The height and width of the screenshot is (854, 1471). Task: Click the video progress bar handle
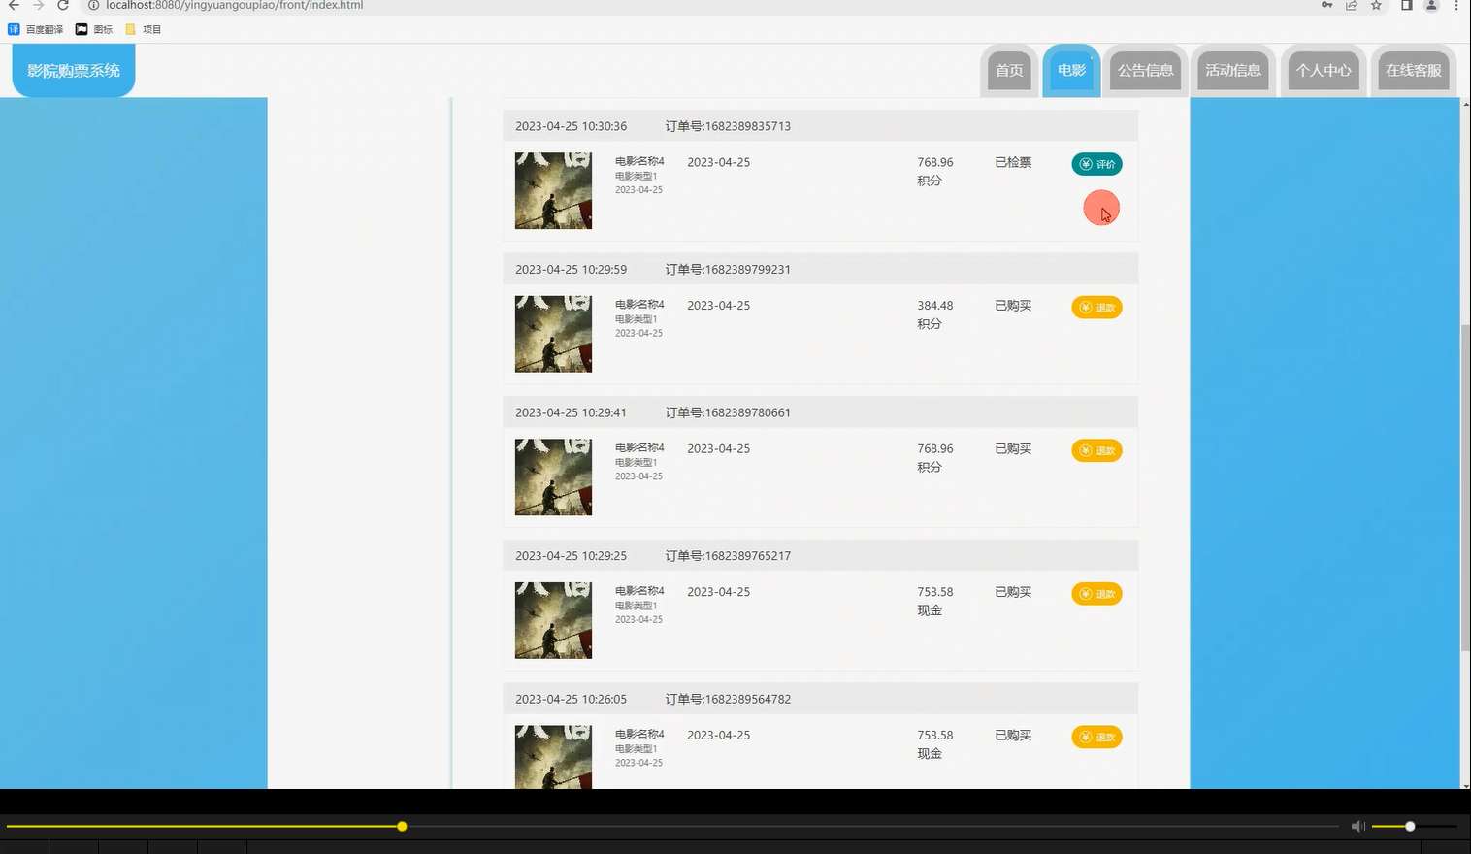point(402,827)
